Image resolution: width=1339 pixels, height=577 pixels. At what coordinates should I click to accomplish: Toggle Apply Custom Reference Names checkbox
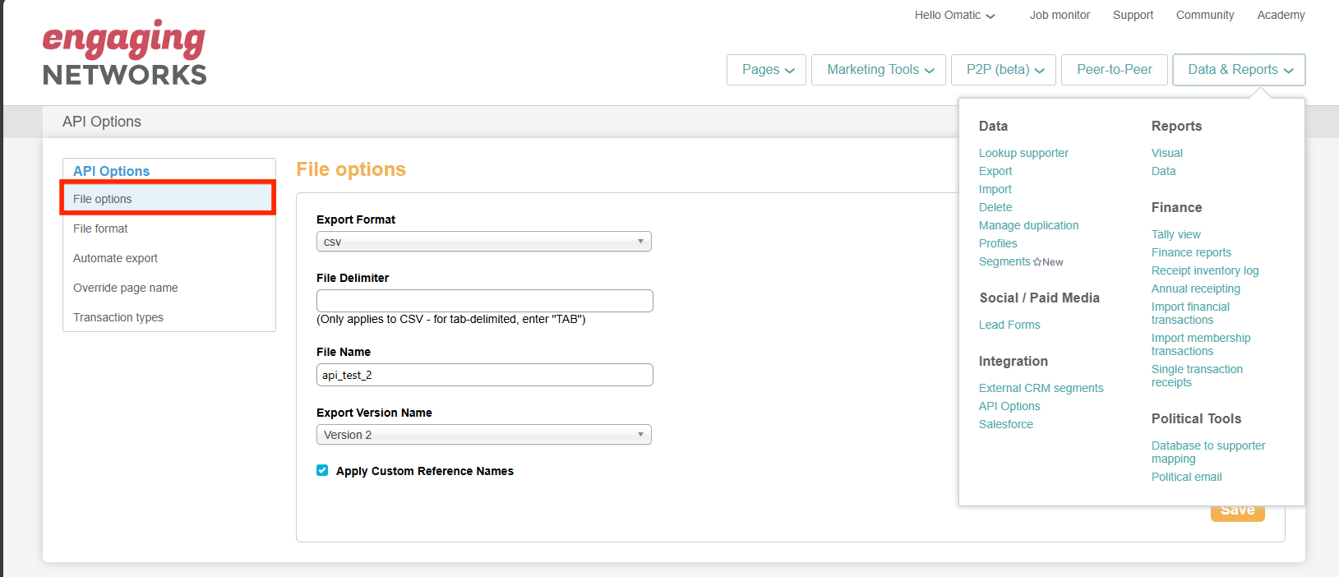pyautogui.click(x=322, y=470)
